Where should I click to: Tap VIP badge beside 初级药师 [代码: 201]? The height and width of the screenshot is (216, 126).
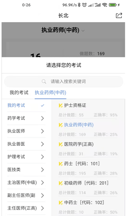pos(61,183)
